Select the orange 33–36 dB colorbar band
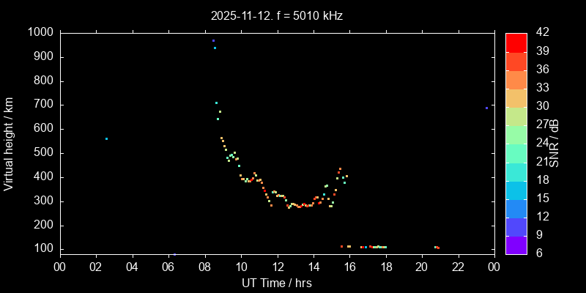The height and width of the screenshot is (293, 586). tap(516, 79)
